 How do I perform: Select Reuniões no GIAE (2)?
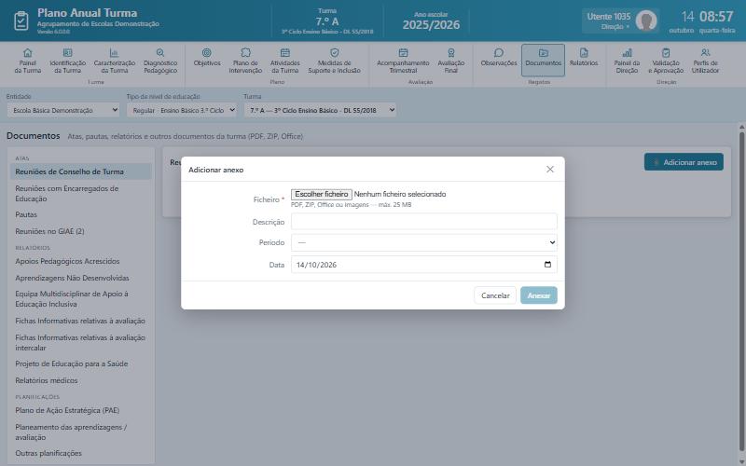pyautogui.click(x=80, y=231)
